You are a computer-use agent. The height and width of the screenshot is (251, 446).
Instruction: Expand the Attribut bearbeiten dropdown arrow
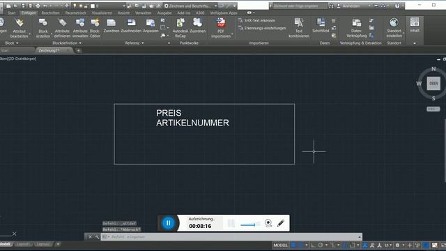pos(29,34)
